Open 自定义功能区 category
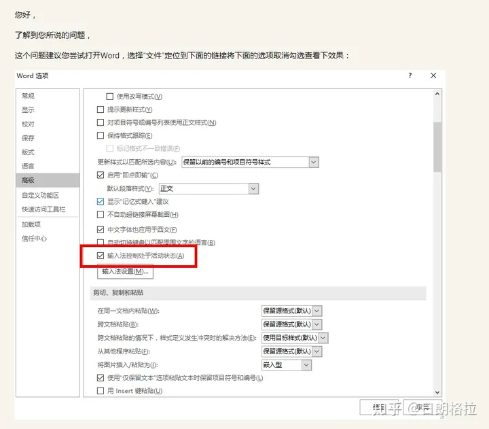This screenshot has height=429, width=489. click(x=48, y=195)
